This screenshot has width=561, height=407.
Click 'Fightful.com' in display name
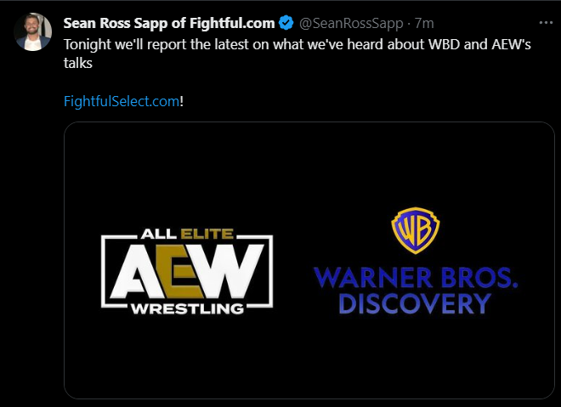click(x=232, y=23)
